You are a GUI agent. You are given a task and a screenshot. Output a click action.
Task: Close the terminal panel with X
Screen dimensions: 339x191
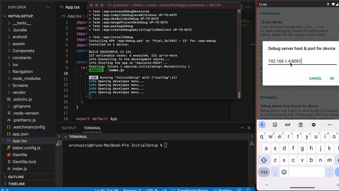[249, 128]
